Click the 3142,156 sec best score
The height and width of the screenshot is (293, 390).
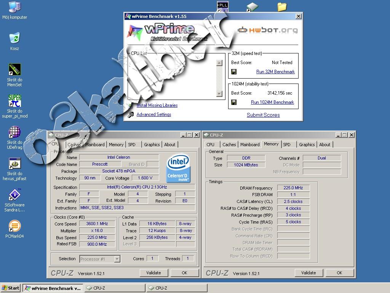280,93
